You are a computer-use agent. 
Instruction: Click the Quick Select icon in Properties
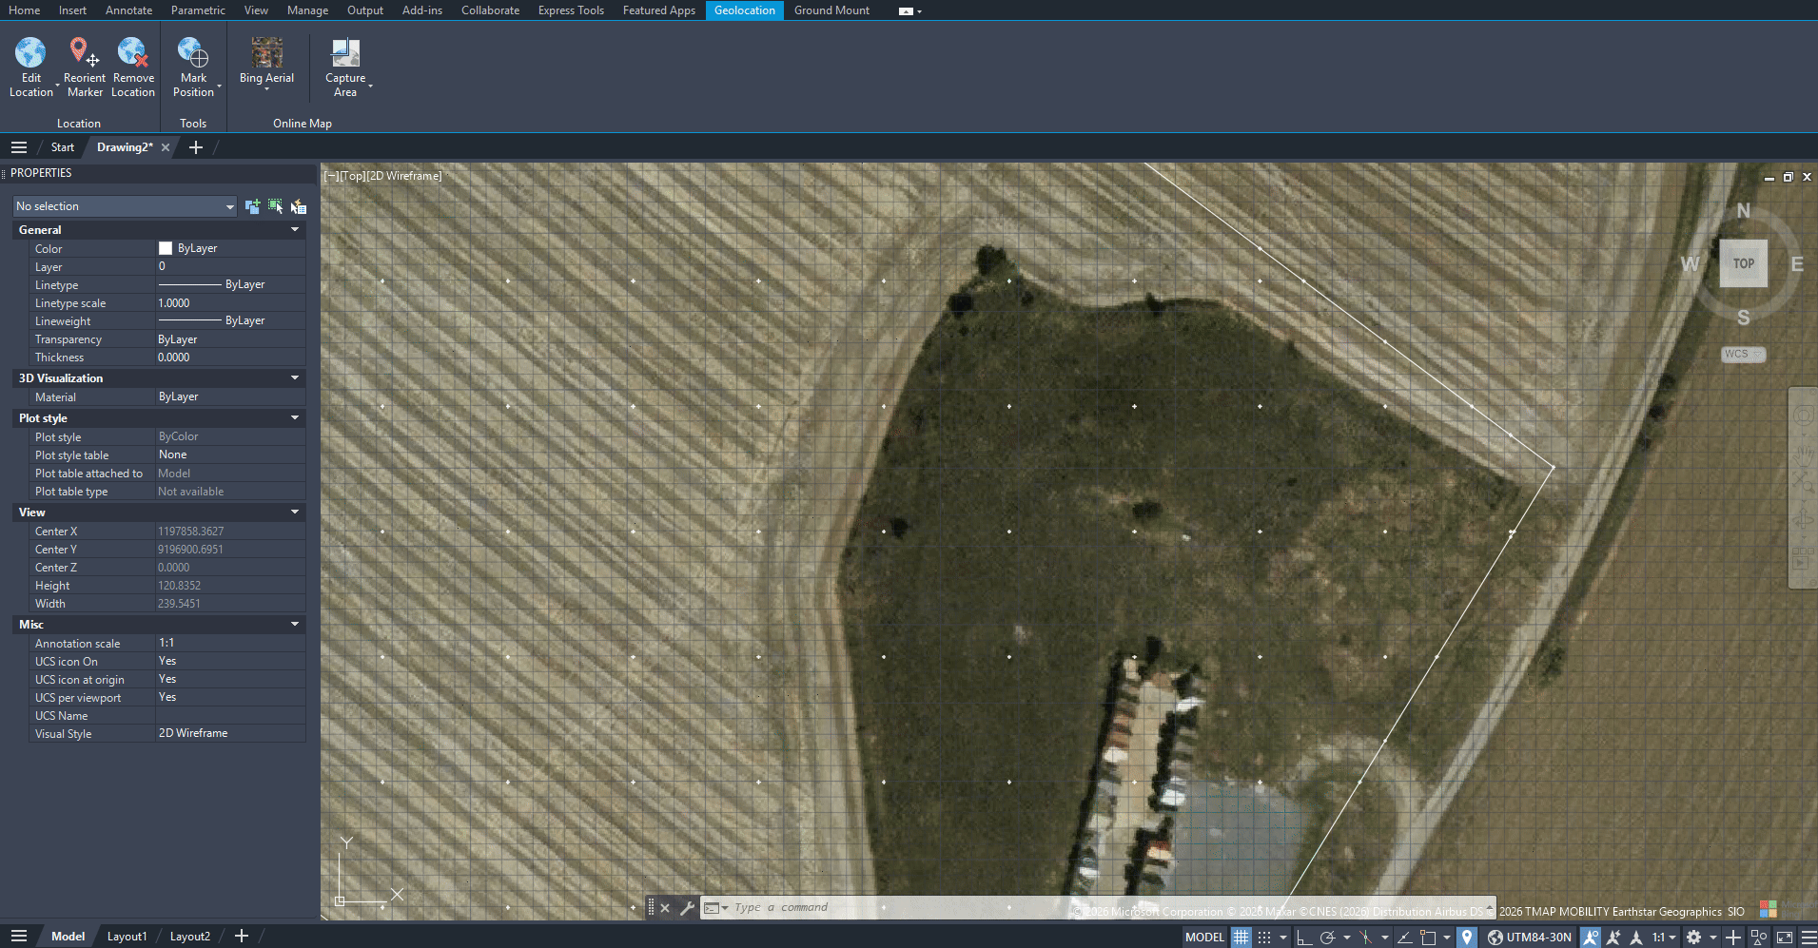click(298, 206)
